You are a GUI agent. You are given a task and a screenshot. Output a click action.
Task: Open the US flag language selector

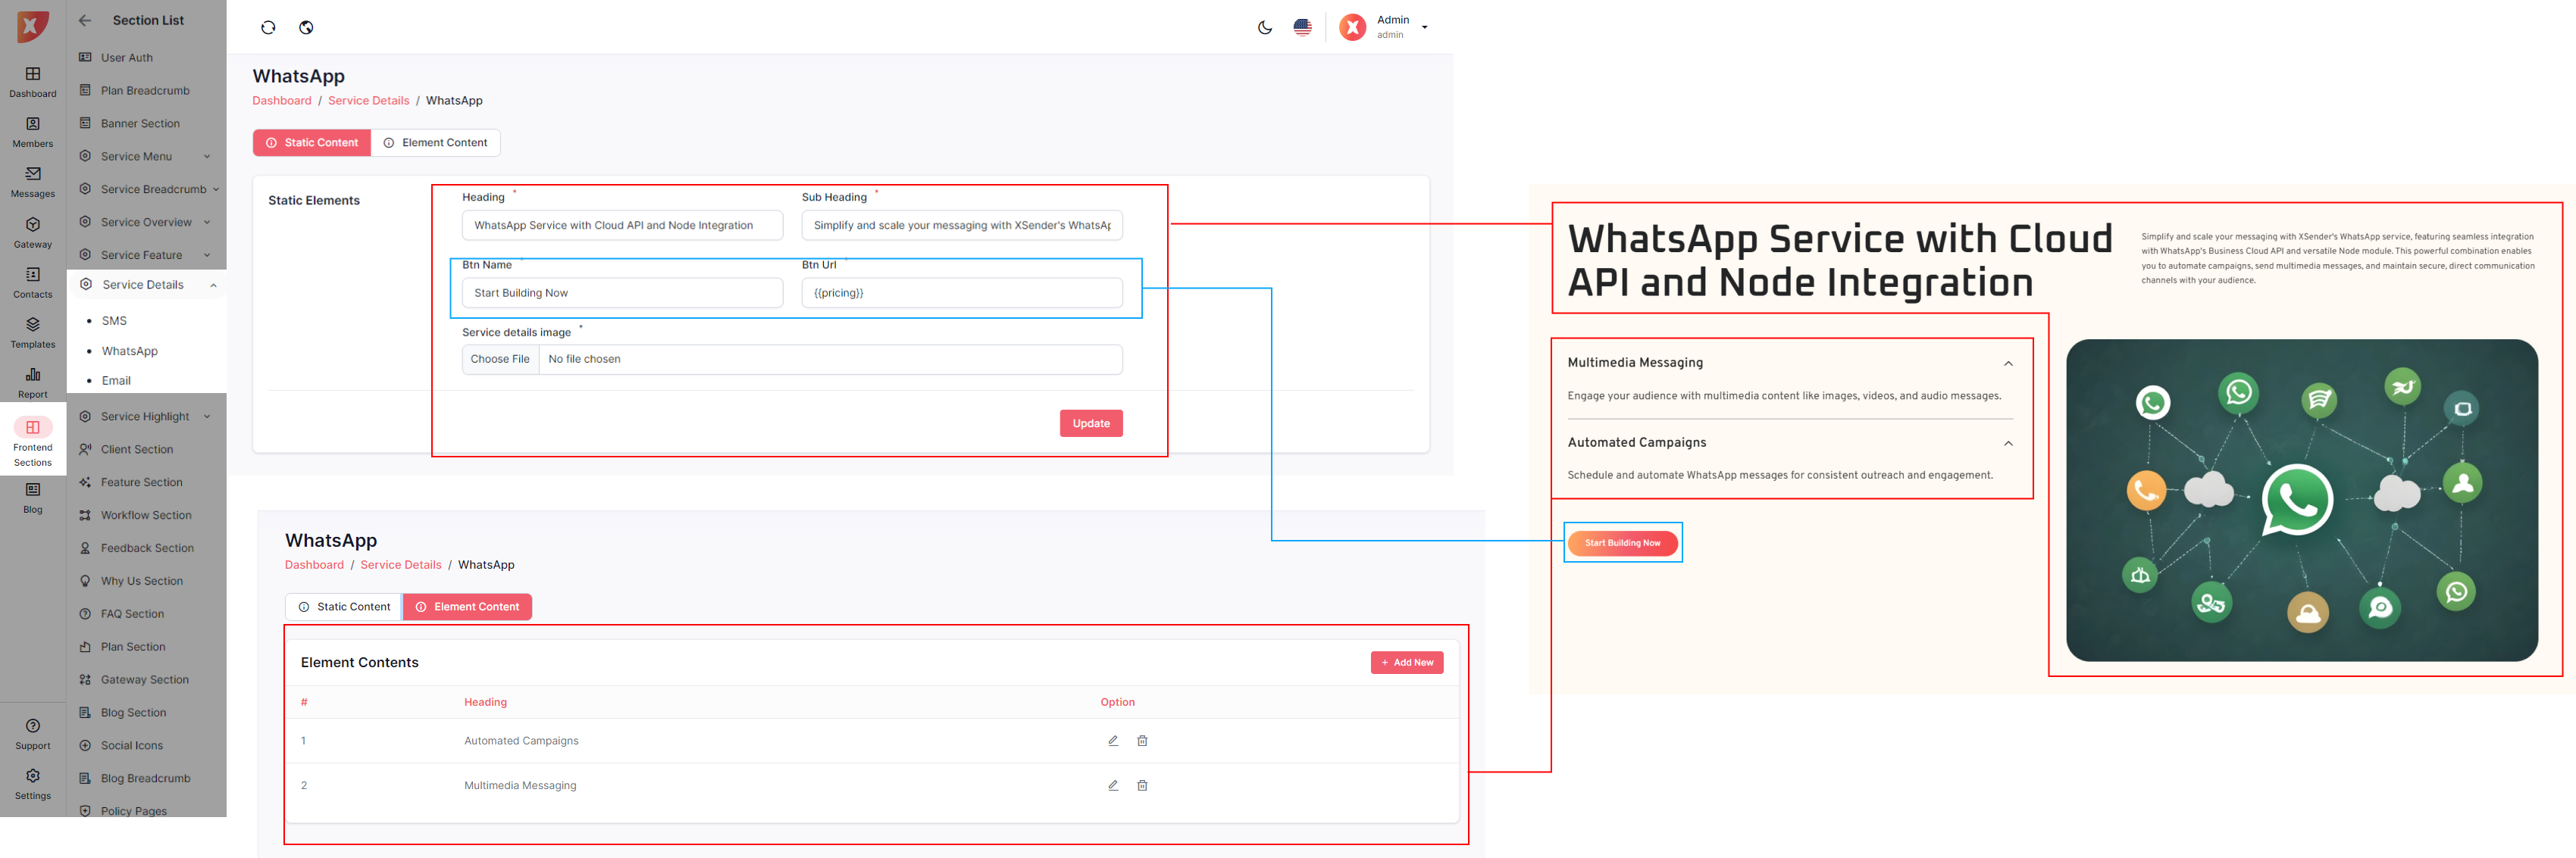(x=1302, y=28)
